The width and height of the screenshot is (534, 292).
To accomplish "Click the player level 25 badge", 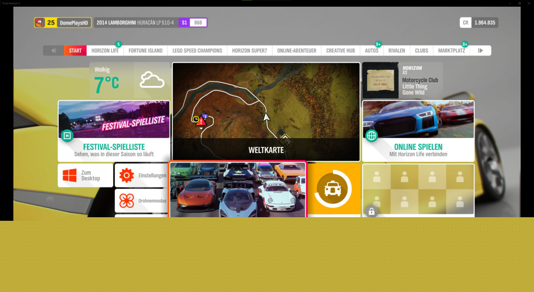I will pyautogui.click(x=51, y=23).
